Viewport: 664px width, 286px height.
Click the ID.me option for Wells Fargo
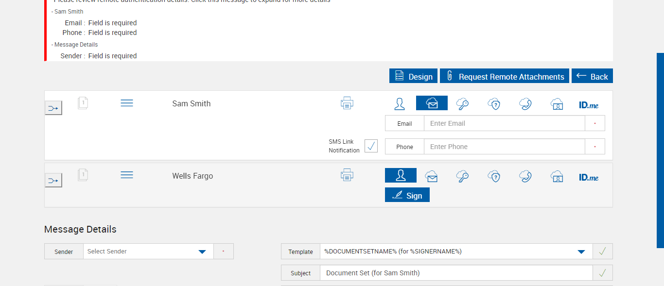pos(588,177)
